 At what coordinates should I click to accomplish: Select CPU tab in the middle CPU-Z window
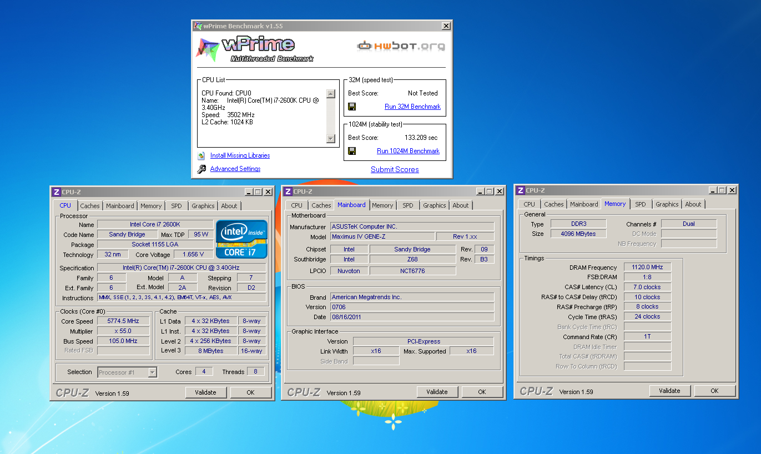pos(297,205)
